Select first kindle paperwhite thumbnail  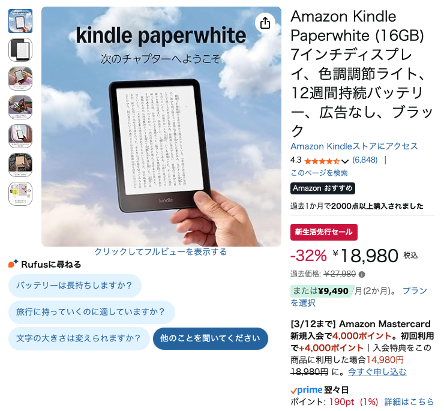point(20,21)
